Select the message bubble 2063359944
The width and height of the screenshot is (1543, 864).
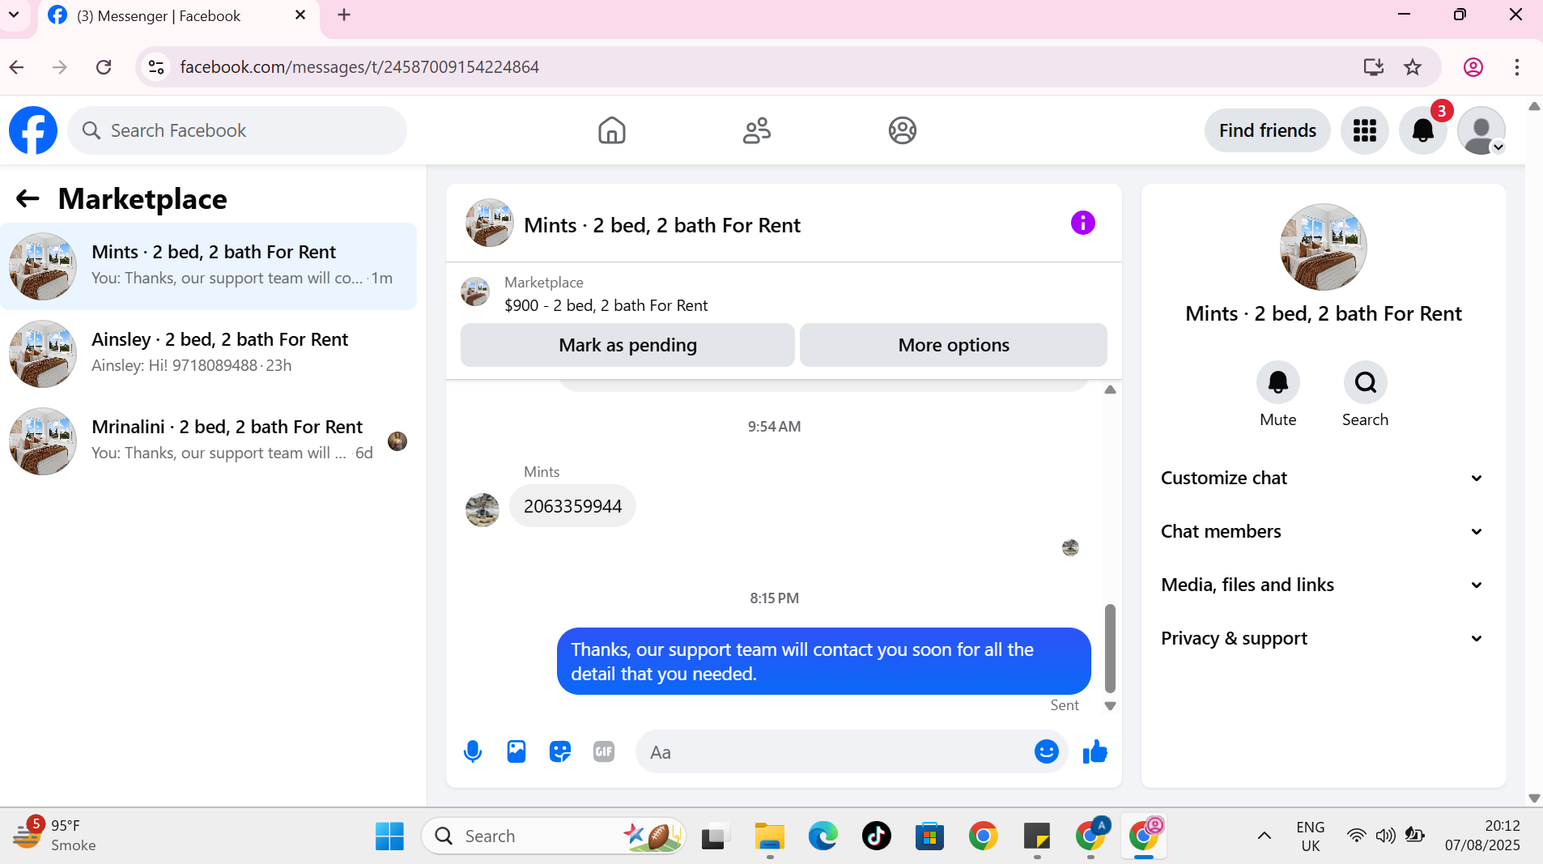572,506
